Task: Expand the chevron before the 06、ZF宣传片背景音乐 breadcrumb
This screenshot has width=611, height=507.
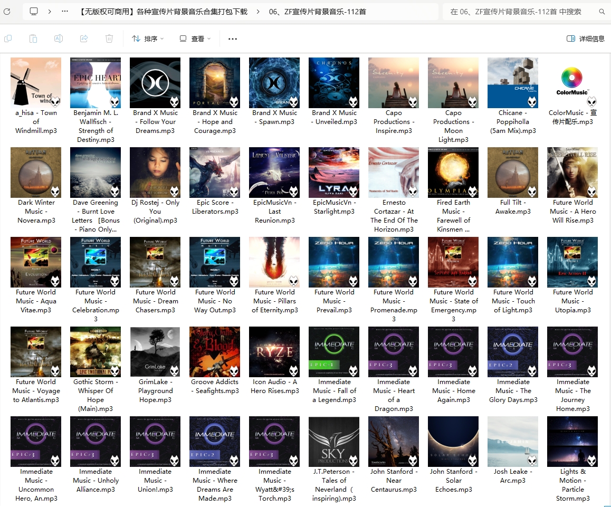Action: point(259,12)
